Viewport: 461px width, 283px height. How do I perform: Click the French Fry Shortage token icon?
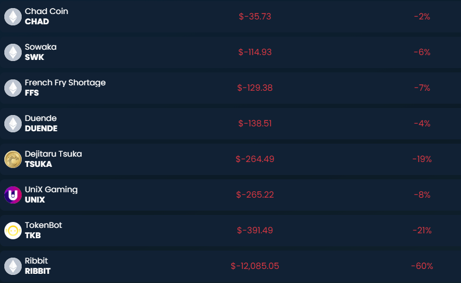(x=12, y=88)
